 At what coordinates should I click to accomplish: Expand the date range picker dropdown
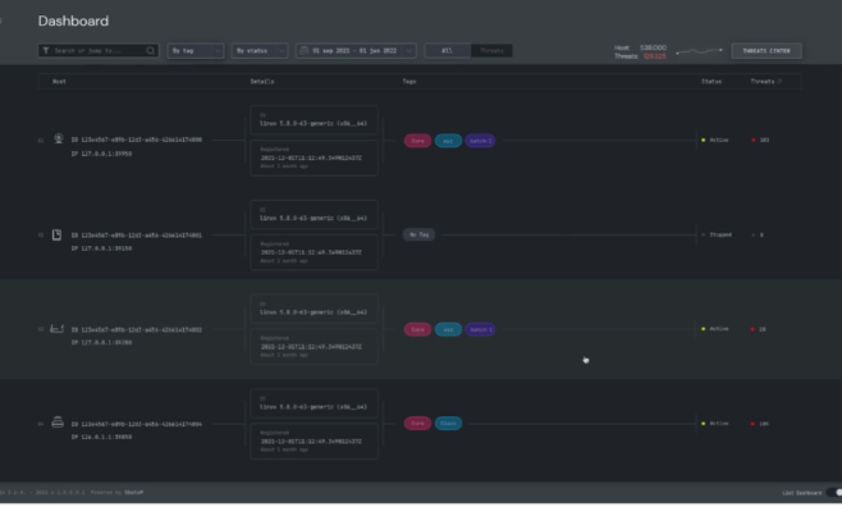point(410,50)
